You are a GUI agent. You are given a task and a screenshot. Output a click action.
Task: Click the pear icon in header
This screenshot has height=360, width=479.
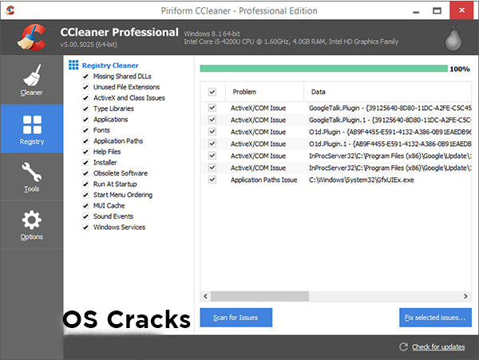click(453, 38)
